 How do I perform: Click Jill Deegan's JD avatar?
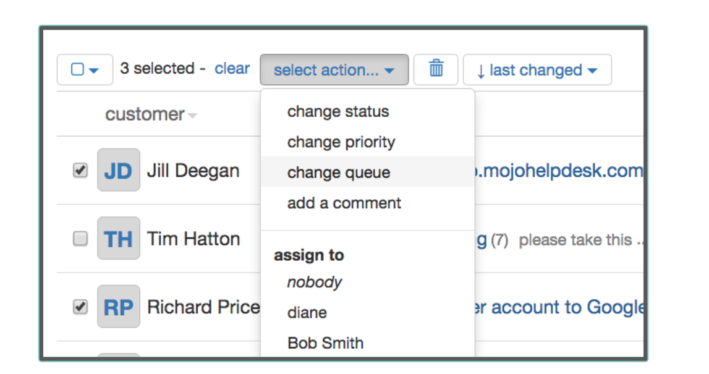pos(119,170)
